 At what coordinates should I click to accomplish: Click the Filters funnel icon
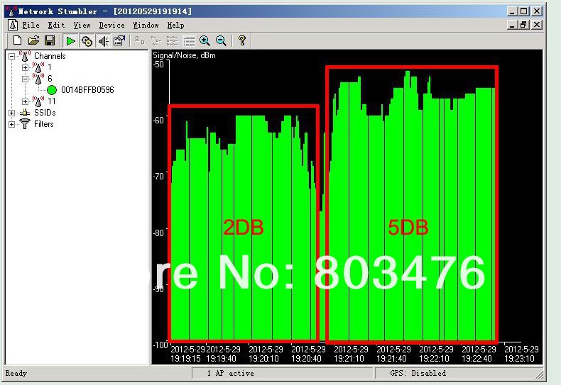click(25, 124)
